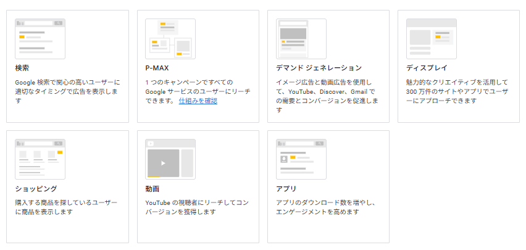Click description starting with 購入する商品を探している

click(67, 207)
